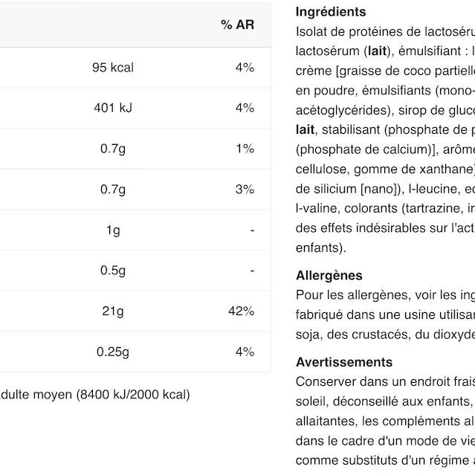
Task: Click the Conserver dans un endroit frais text
Action: click(x=385, y=381)
